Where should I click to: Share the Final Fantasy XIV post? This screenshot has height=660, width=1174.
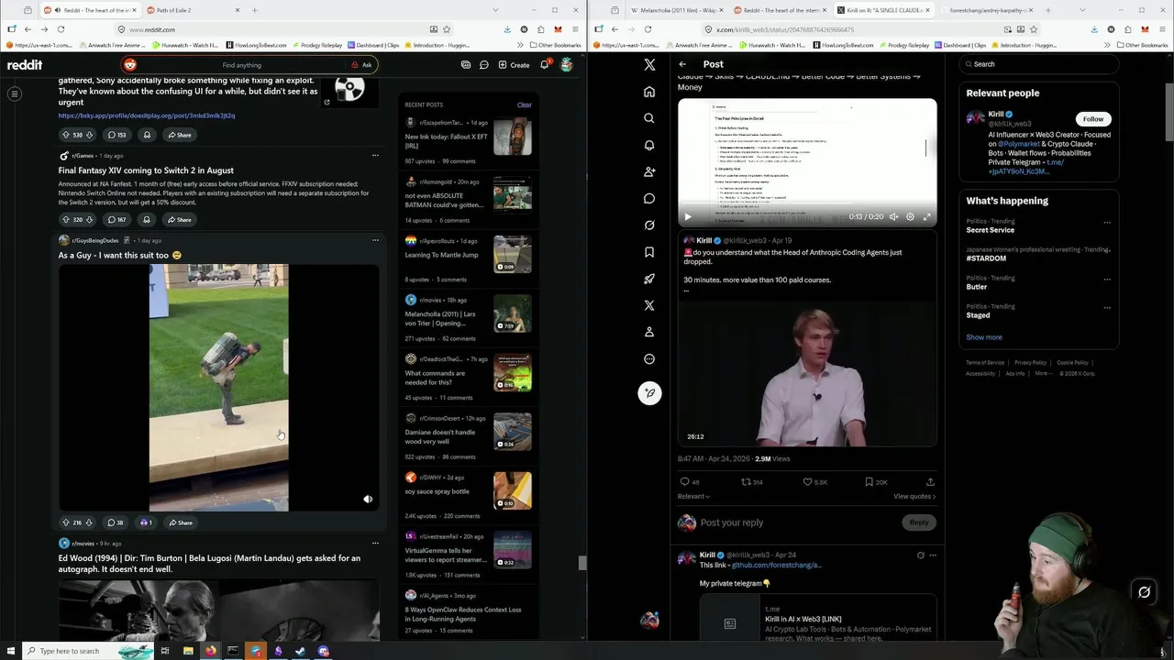179,219
